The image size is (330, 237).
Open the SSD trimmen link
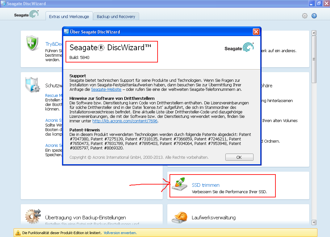(205, 185)
